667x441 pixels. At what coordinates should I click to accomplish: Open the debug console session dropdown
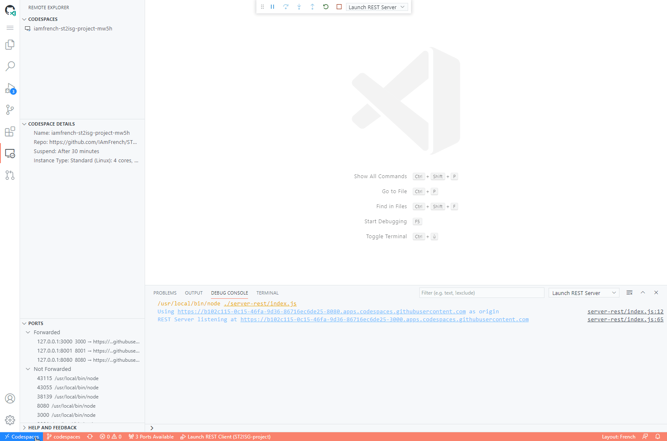click(x=584, y=293)
